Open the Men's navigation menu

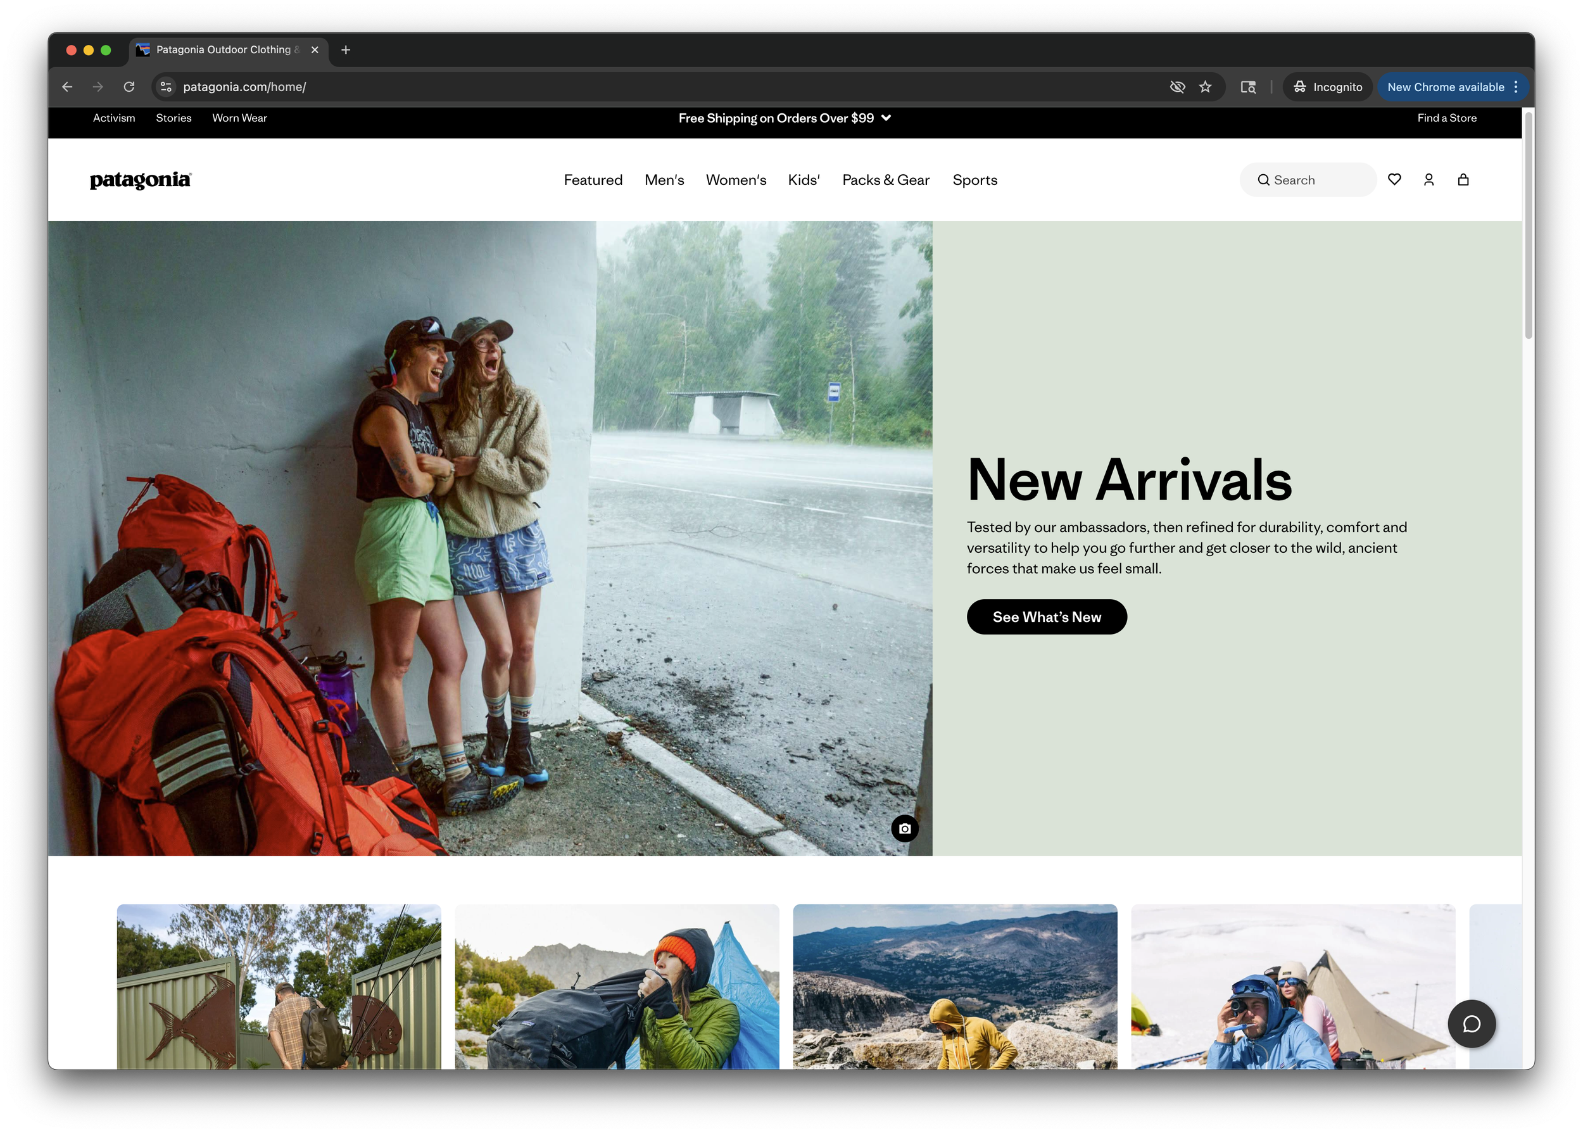click(x=664, y=180)
